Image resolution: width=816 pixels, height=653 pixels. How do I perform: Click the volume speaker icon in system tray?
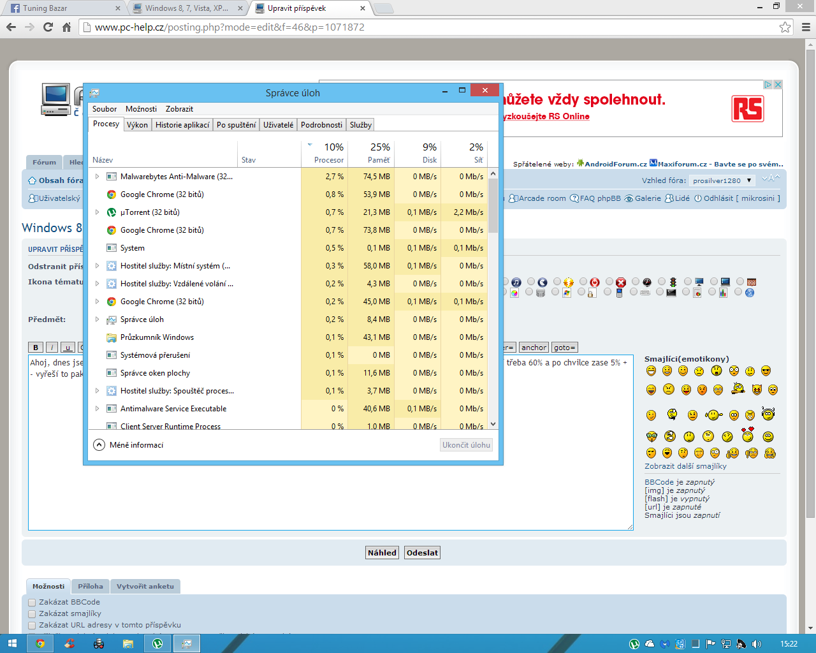pyautogui.click(x=757, y=644)
